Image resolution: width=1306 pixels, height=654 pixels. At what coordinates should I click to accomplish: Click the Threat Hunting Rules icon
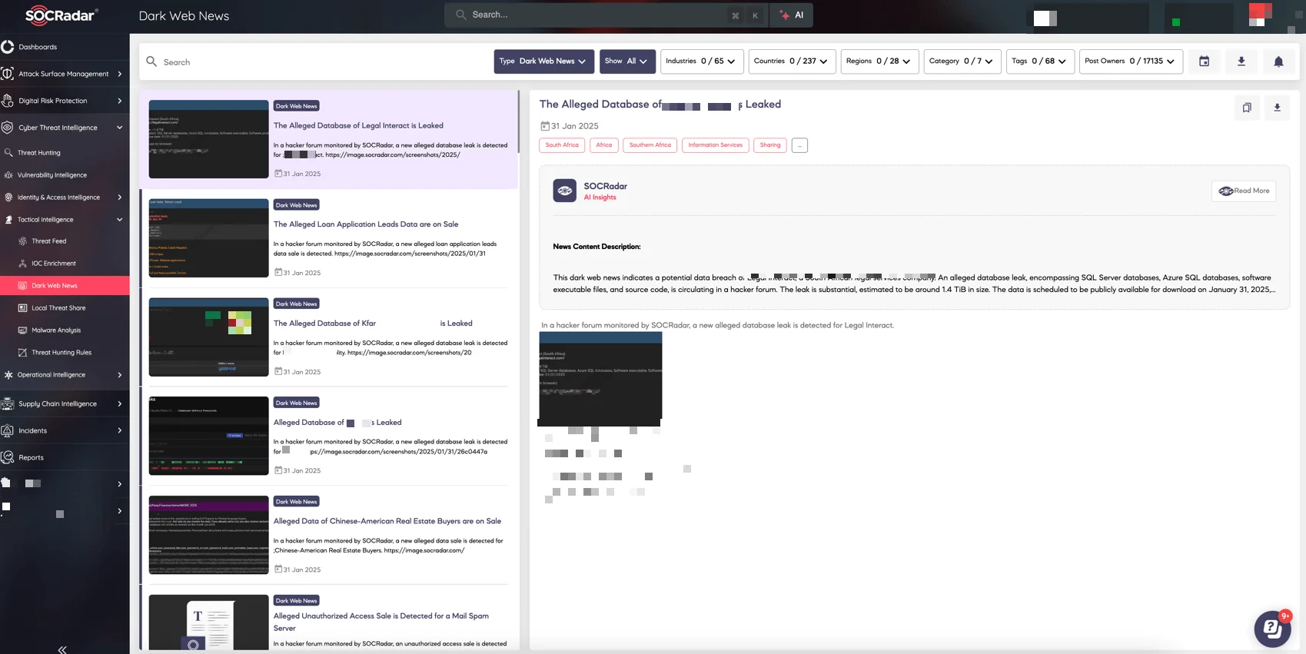pyautogui.click(x=23, y=352)
